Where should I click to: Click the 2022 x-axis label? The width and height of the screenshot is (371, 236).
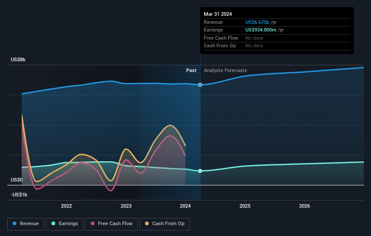(66, 206)
